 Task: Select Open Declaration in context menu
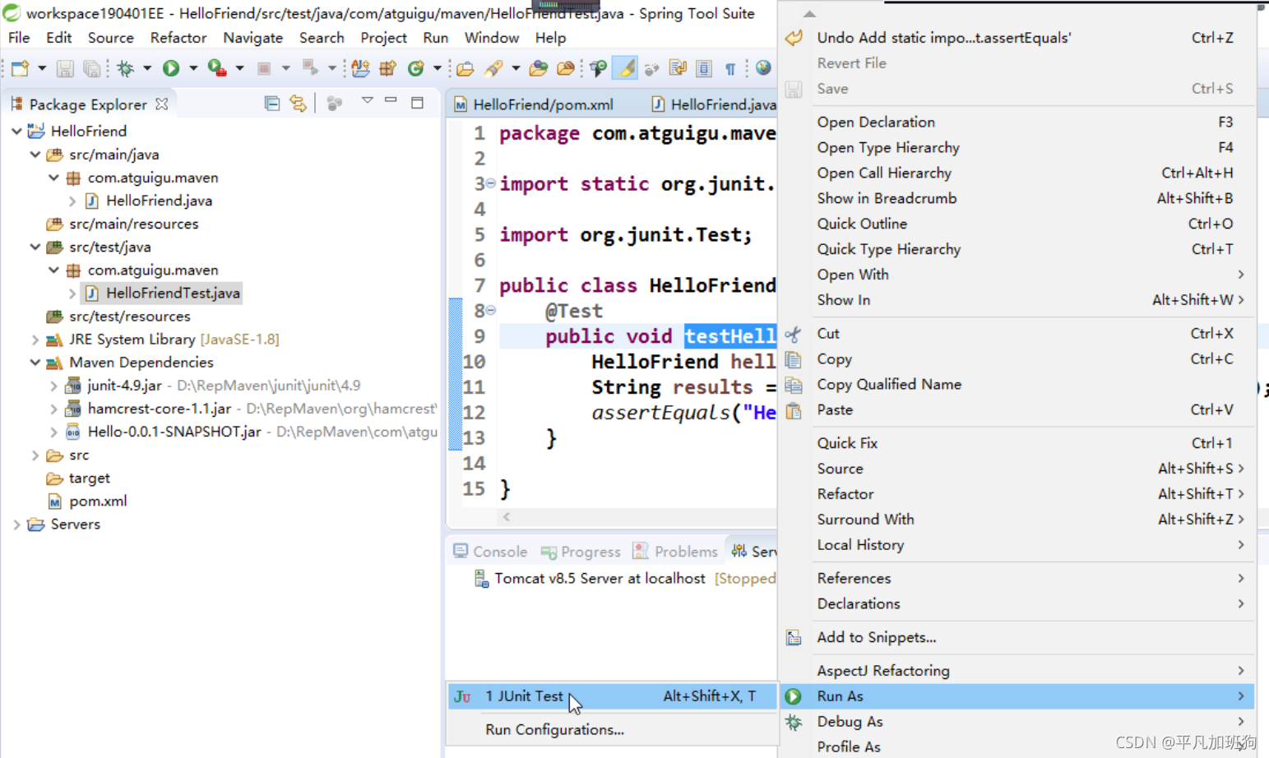coord(1017,122)
